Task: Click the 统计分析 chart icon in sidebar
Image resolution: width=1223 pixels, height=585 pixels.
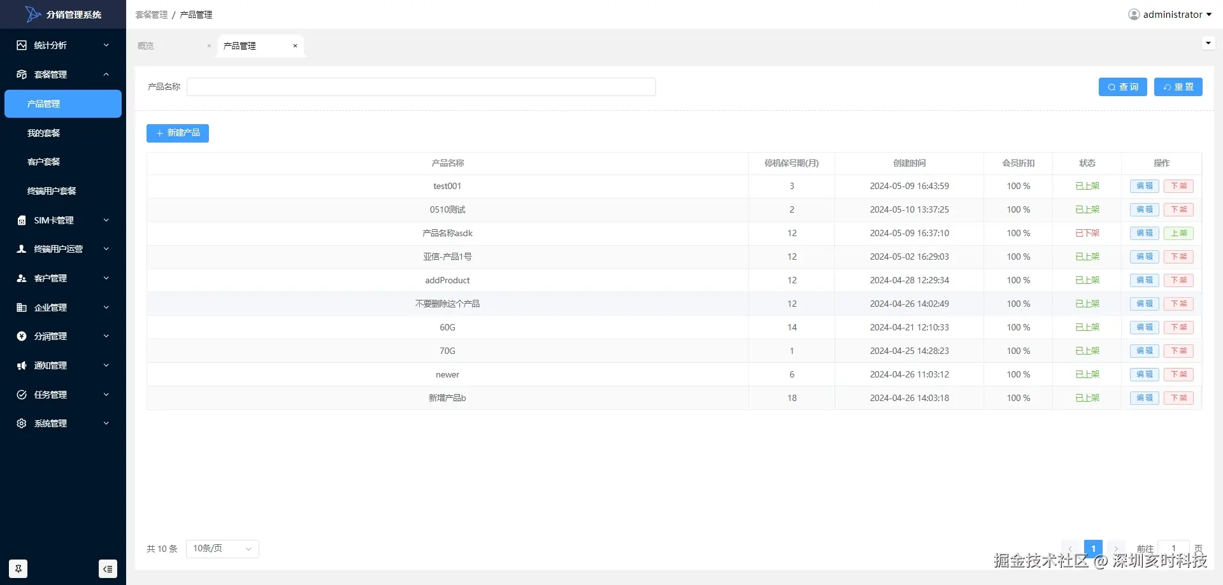Action: [22, 45]
